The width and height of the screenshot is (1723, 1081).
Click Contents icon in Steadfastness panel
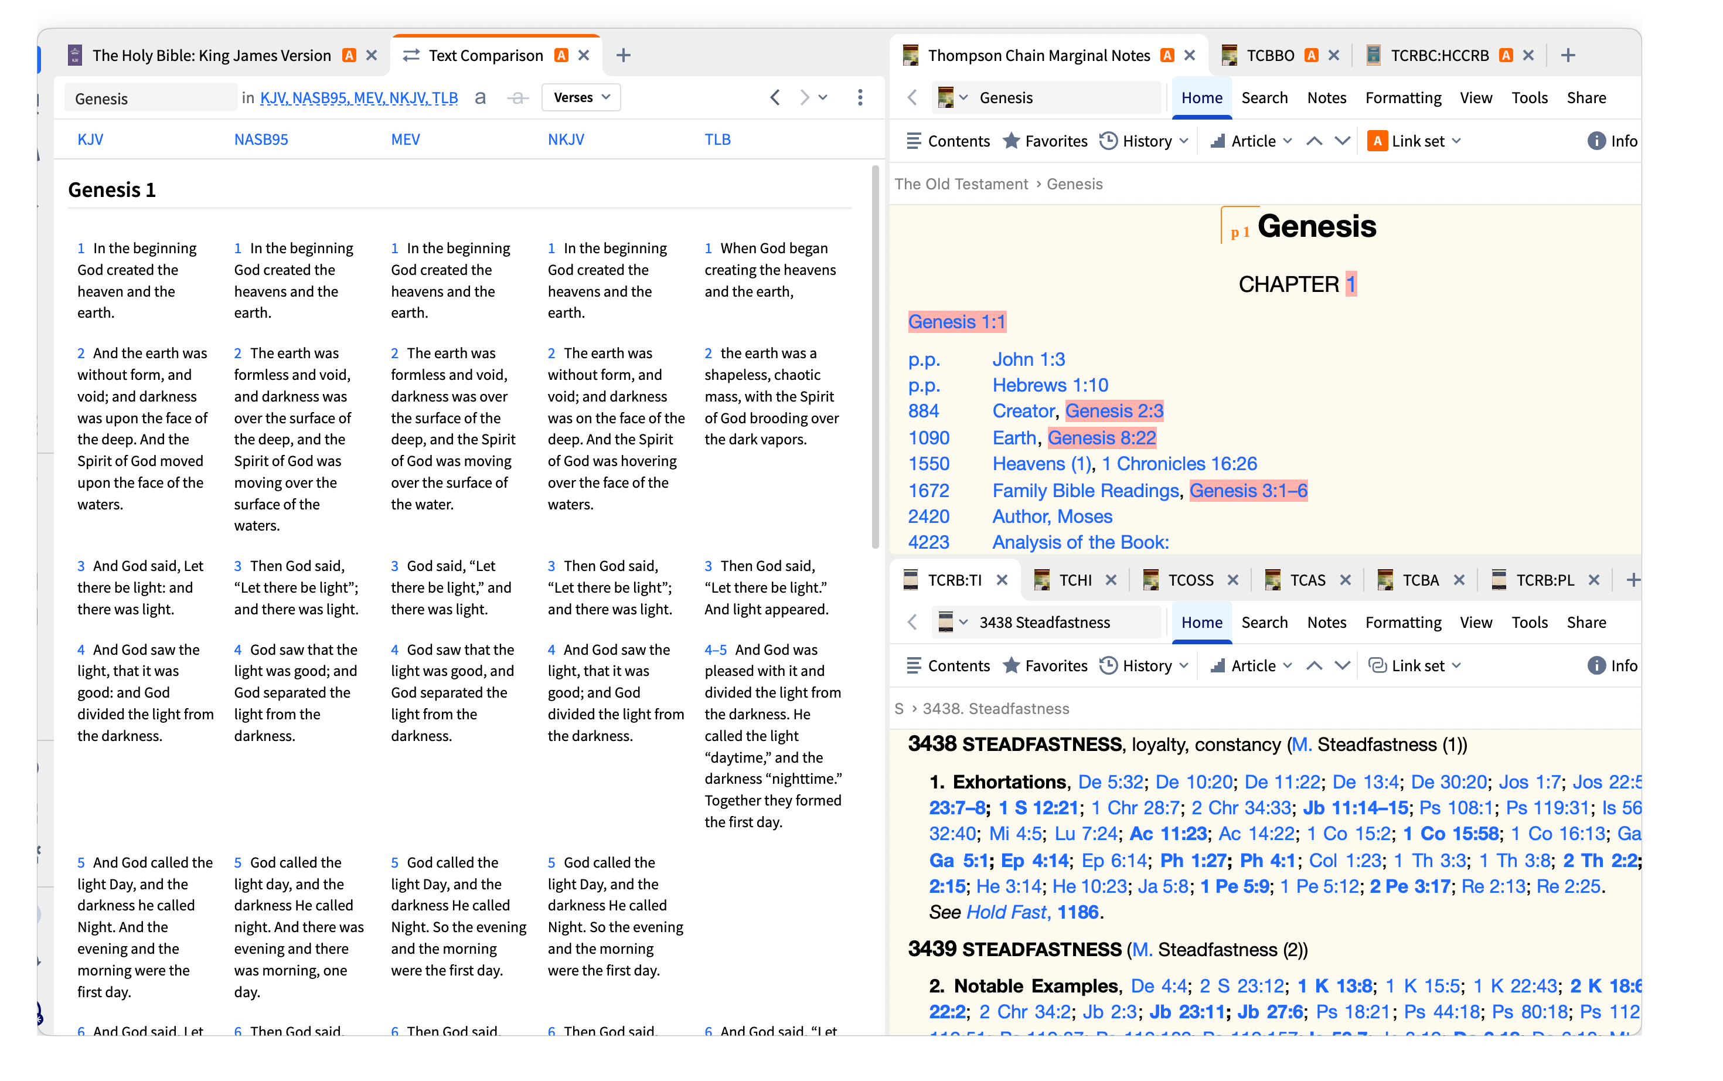coord(913,665)
